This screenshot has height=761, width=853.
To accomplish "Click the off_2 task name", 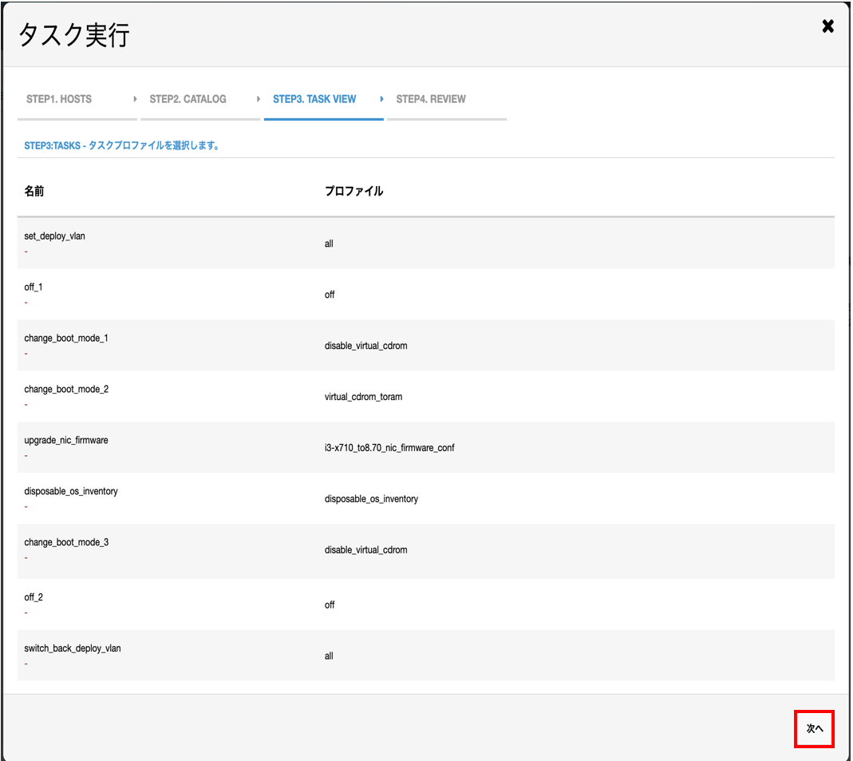I will [x=34, y=597].
